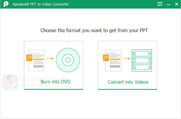This screenshot has width=181, height=119.
Task: Minimize the PPT to Video Converter window
Action: [x=168, y=4]
